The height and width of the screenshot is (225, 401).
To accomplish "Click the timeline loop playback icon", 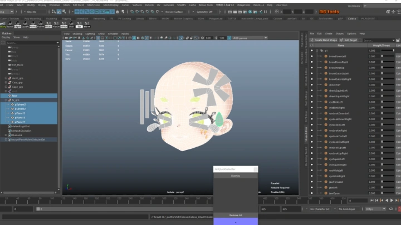I will [x=391, y=209].
